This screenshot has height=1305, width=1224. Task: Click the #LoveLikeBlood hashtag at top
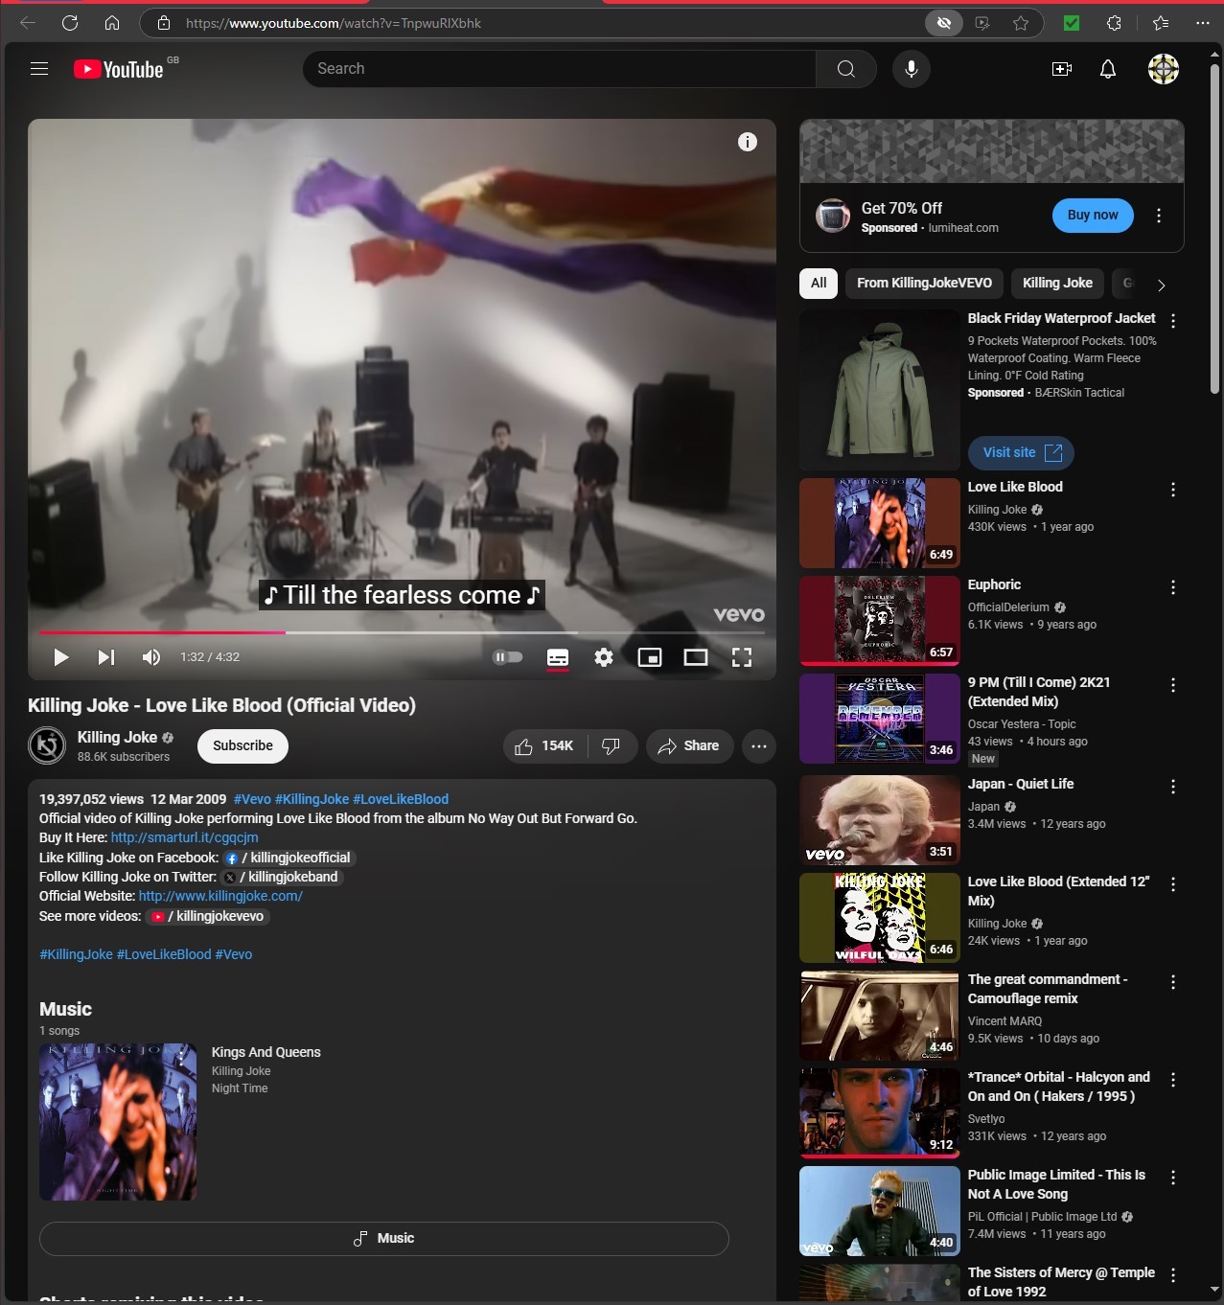(401, 799)
